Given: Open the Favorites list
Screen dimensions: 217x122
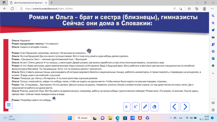Looking at the screenshot, I should (x=189, y=9).
